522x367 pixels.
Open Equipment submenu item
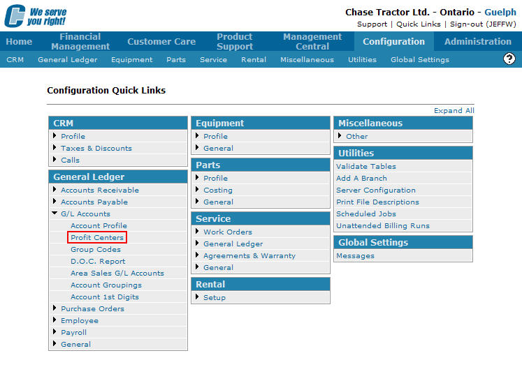(x=132, y=59)
